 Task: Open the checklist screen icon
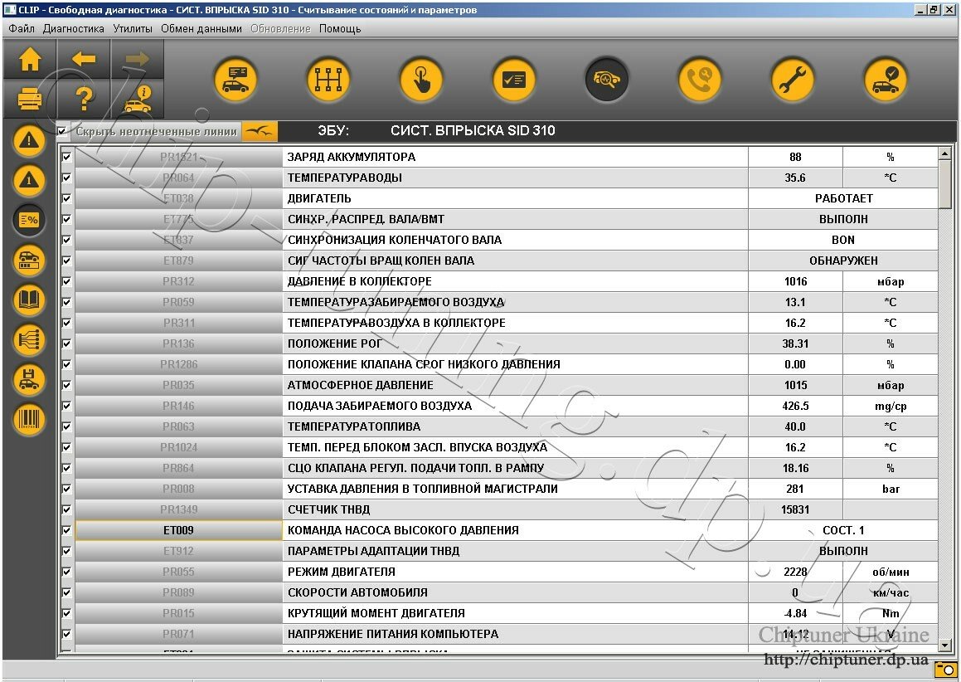click(x=513, y=80)
